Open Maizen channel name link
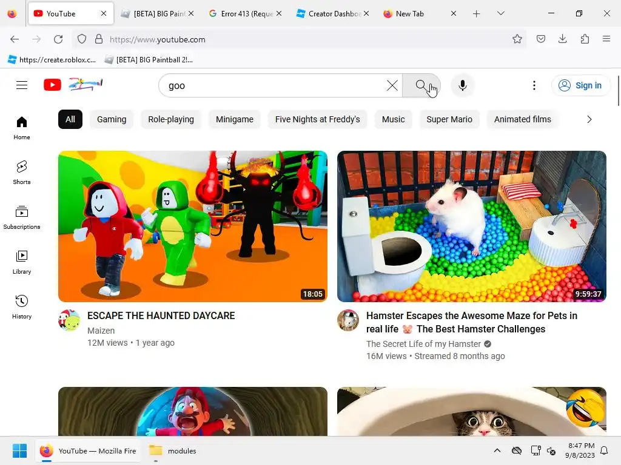 coord(101,331)
